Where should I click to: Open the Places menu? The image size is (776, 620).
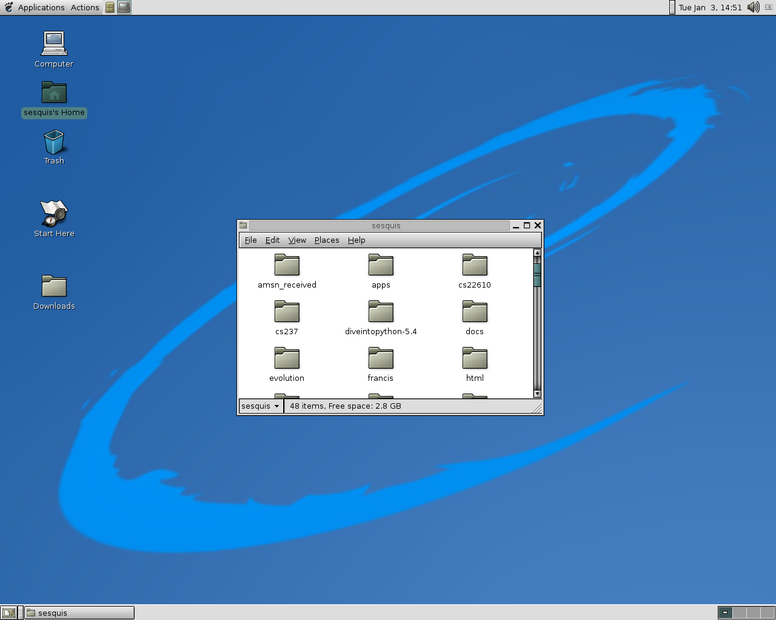[327, 240]
